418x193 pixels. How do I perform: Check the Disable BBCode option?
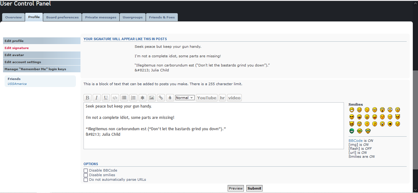[x=86, y=171]
